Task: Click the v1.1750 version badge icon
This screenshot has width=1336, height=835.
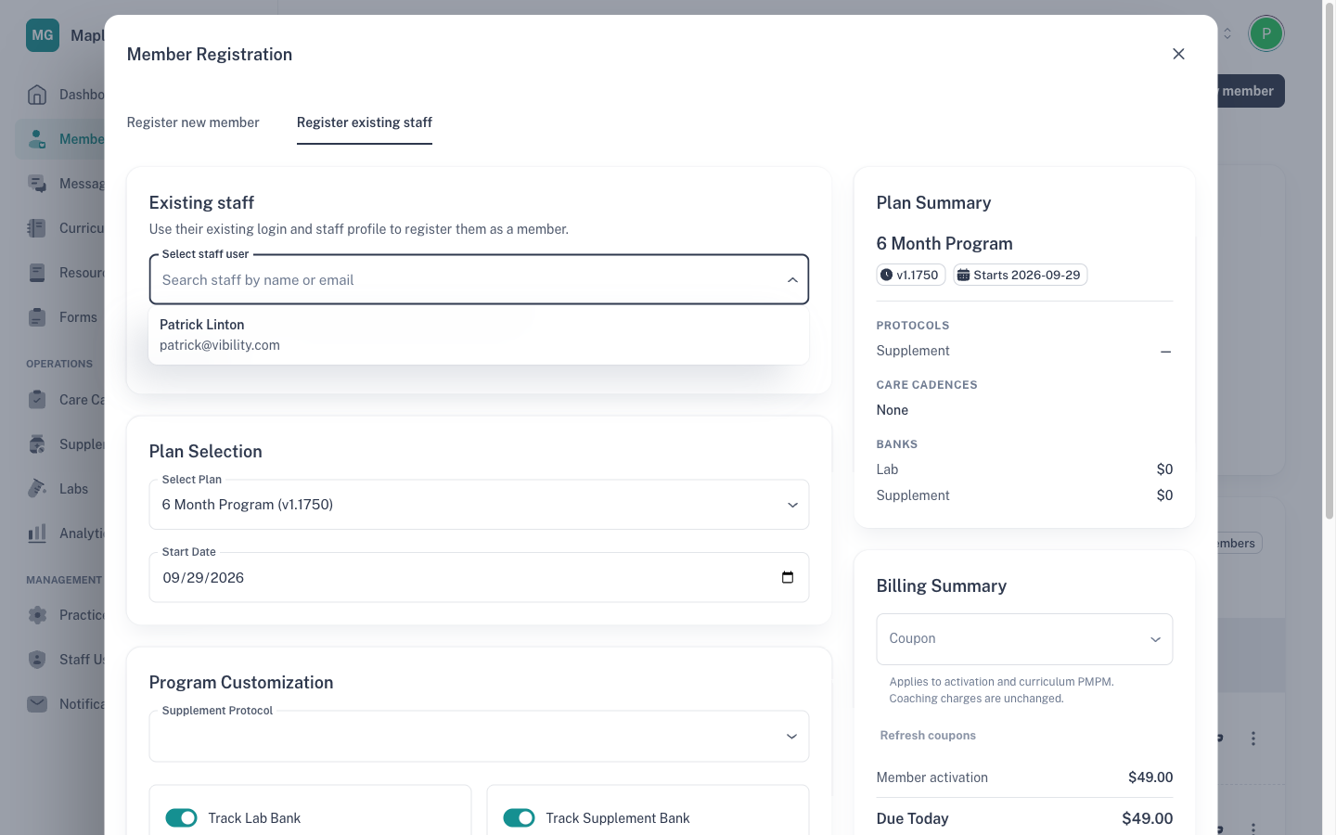Action: tap(887, 275)
